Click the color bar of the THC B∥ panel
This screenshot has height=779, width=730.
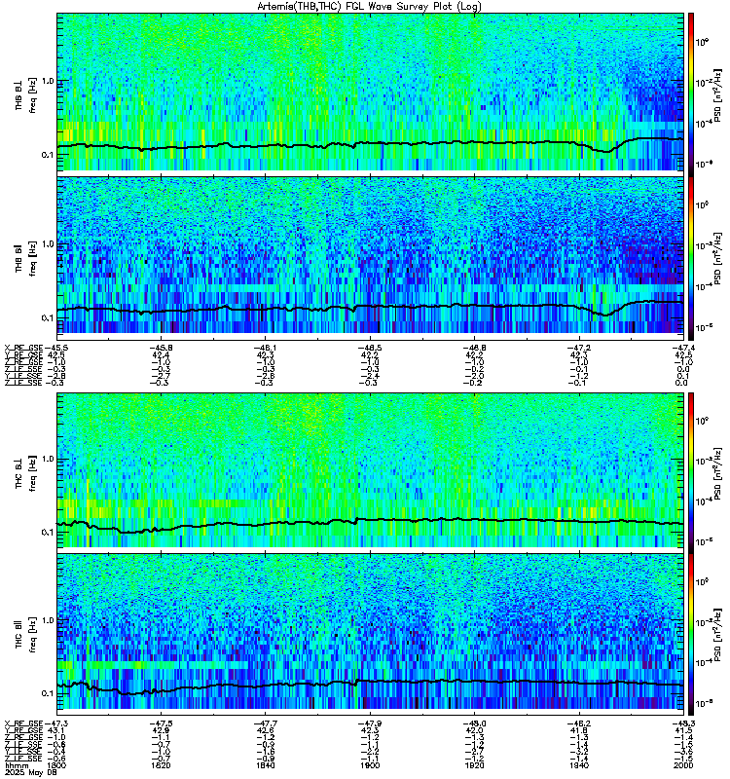point(691,635)
